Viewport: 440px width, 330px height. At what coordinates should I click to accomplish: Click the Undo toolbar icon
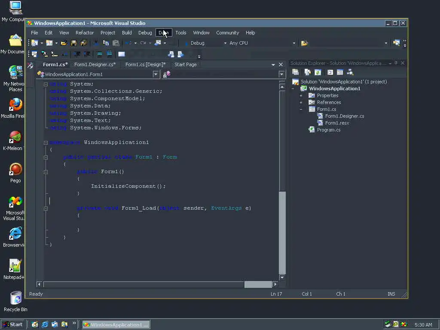click(128, 43)
